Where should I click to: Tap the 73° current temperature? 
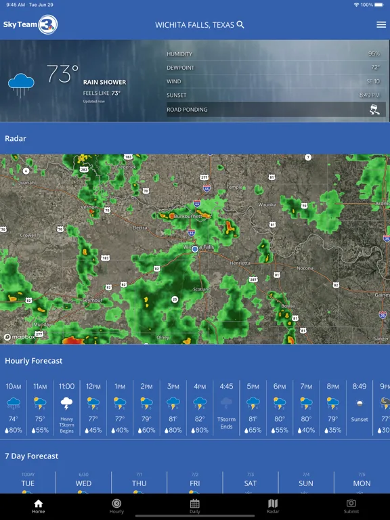(x=62, y=74)
